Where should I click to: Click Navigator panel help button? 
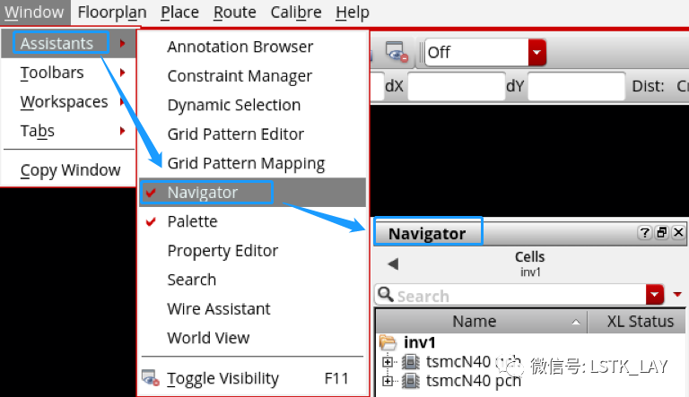[645, 232]
